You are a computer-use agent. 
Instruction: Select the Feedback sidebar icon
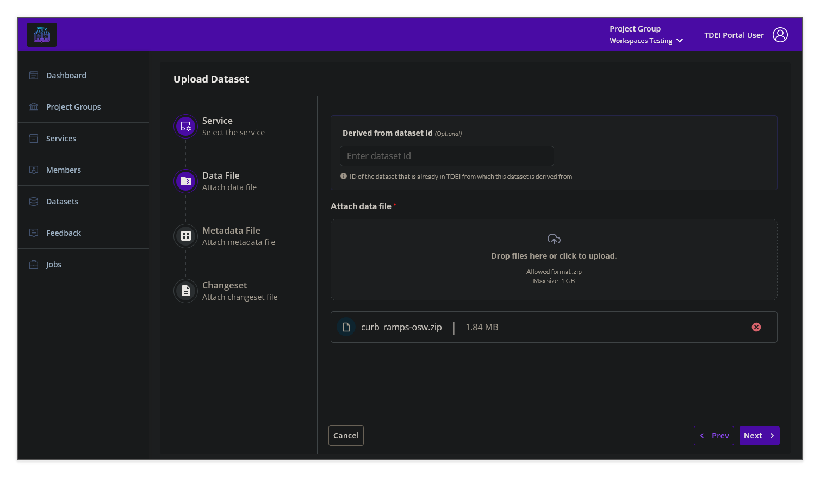33,233
